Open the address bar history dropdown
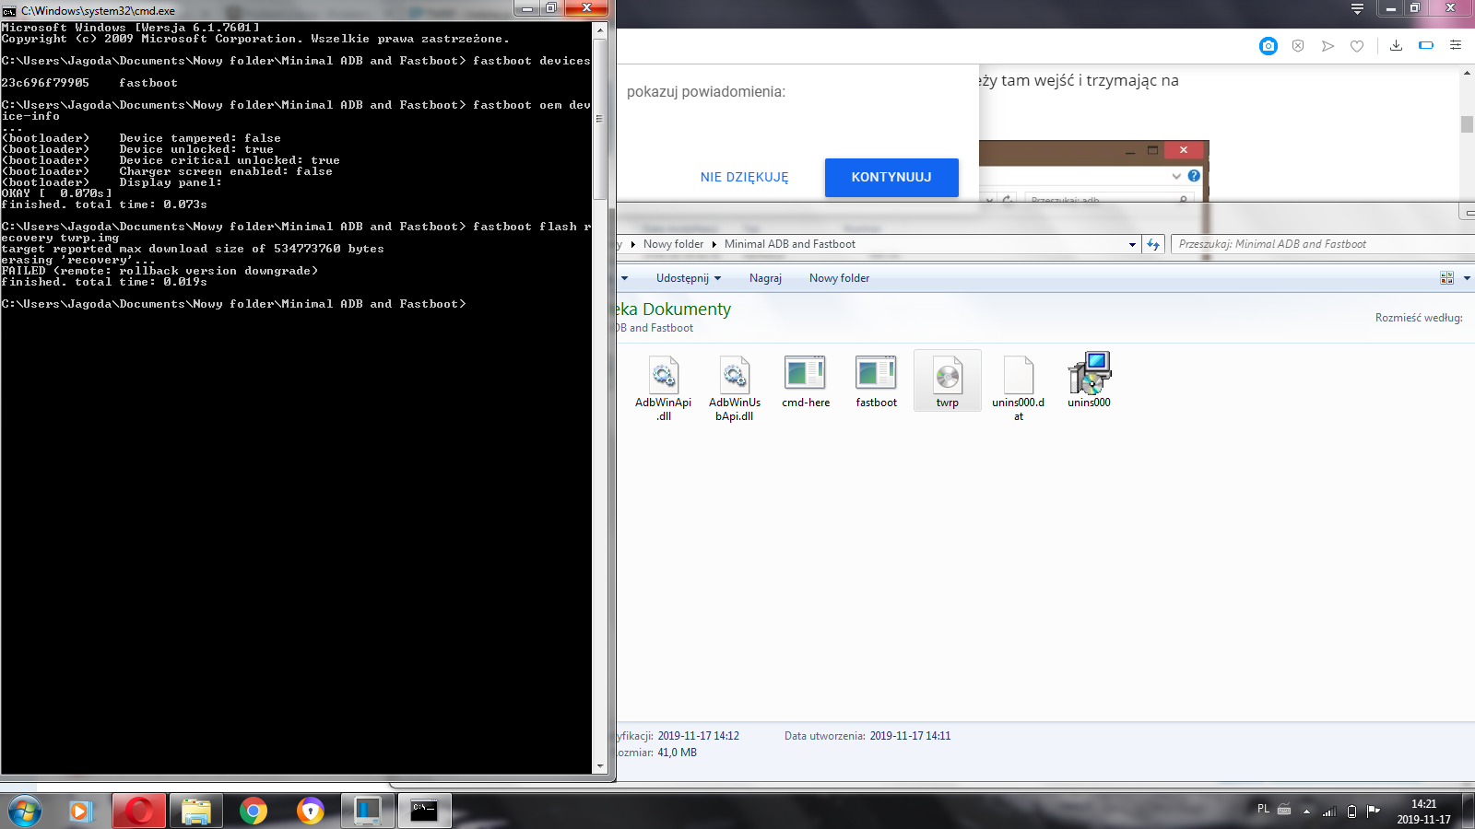The image size is (1475, 829). tap(1132, 244)
